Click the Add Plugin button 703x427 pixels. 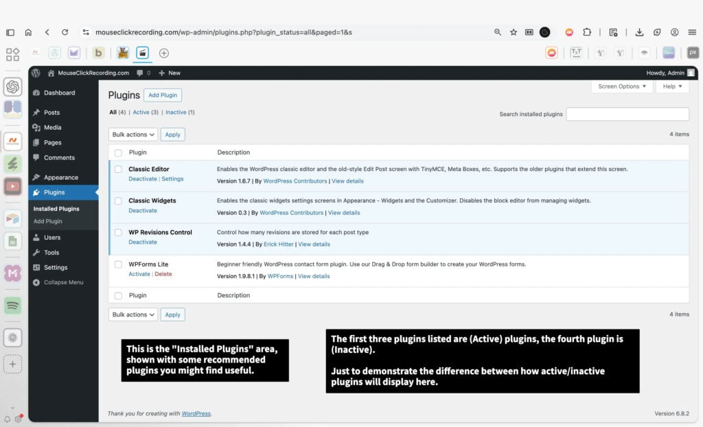coord(163,95)
